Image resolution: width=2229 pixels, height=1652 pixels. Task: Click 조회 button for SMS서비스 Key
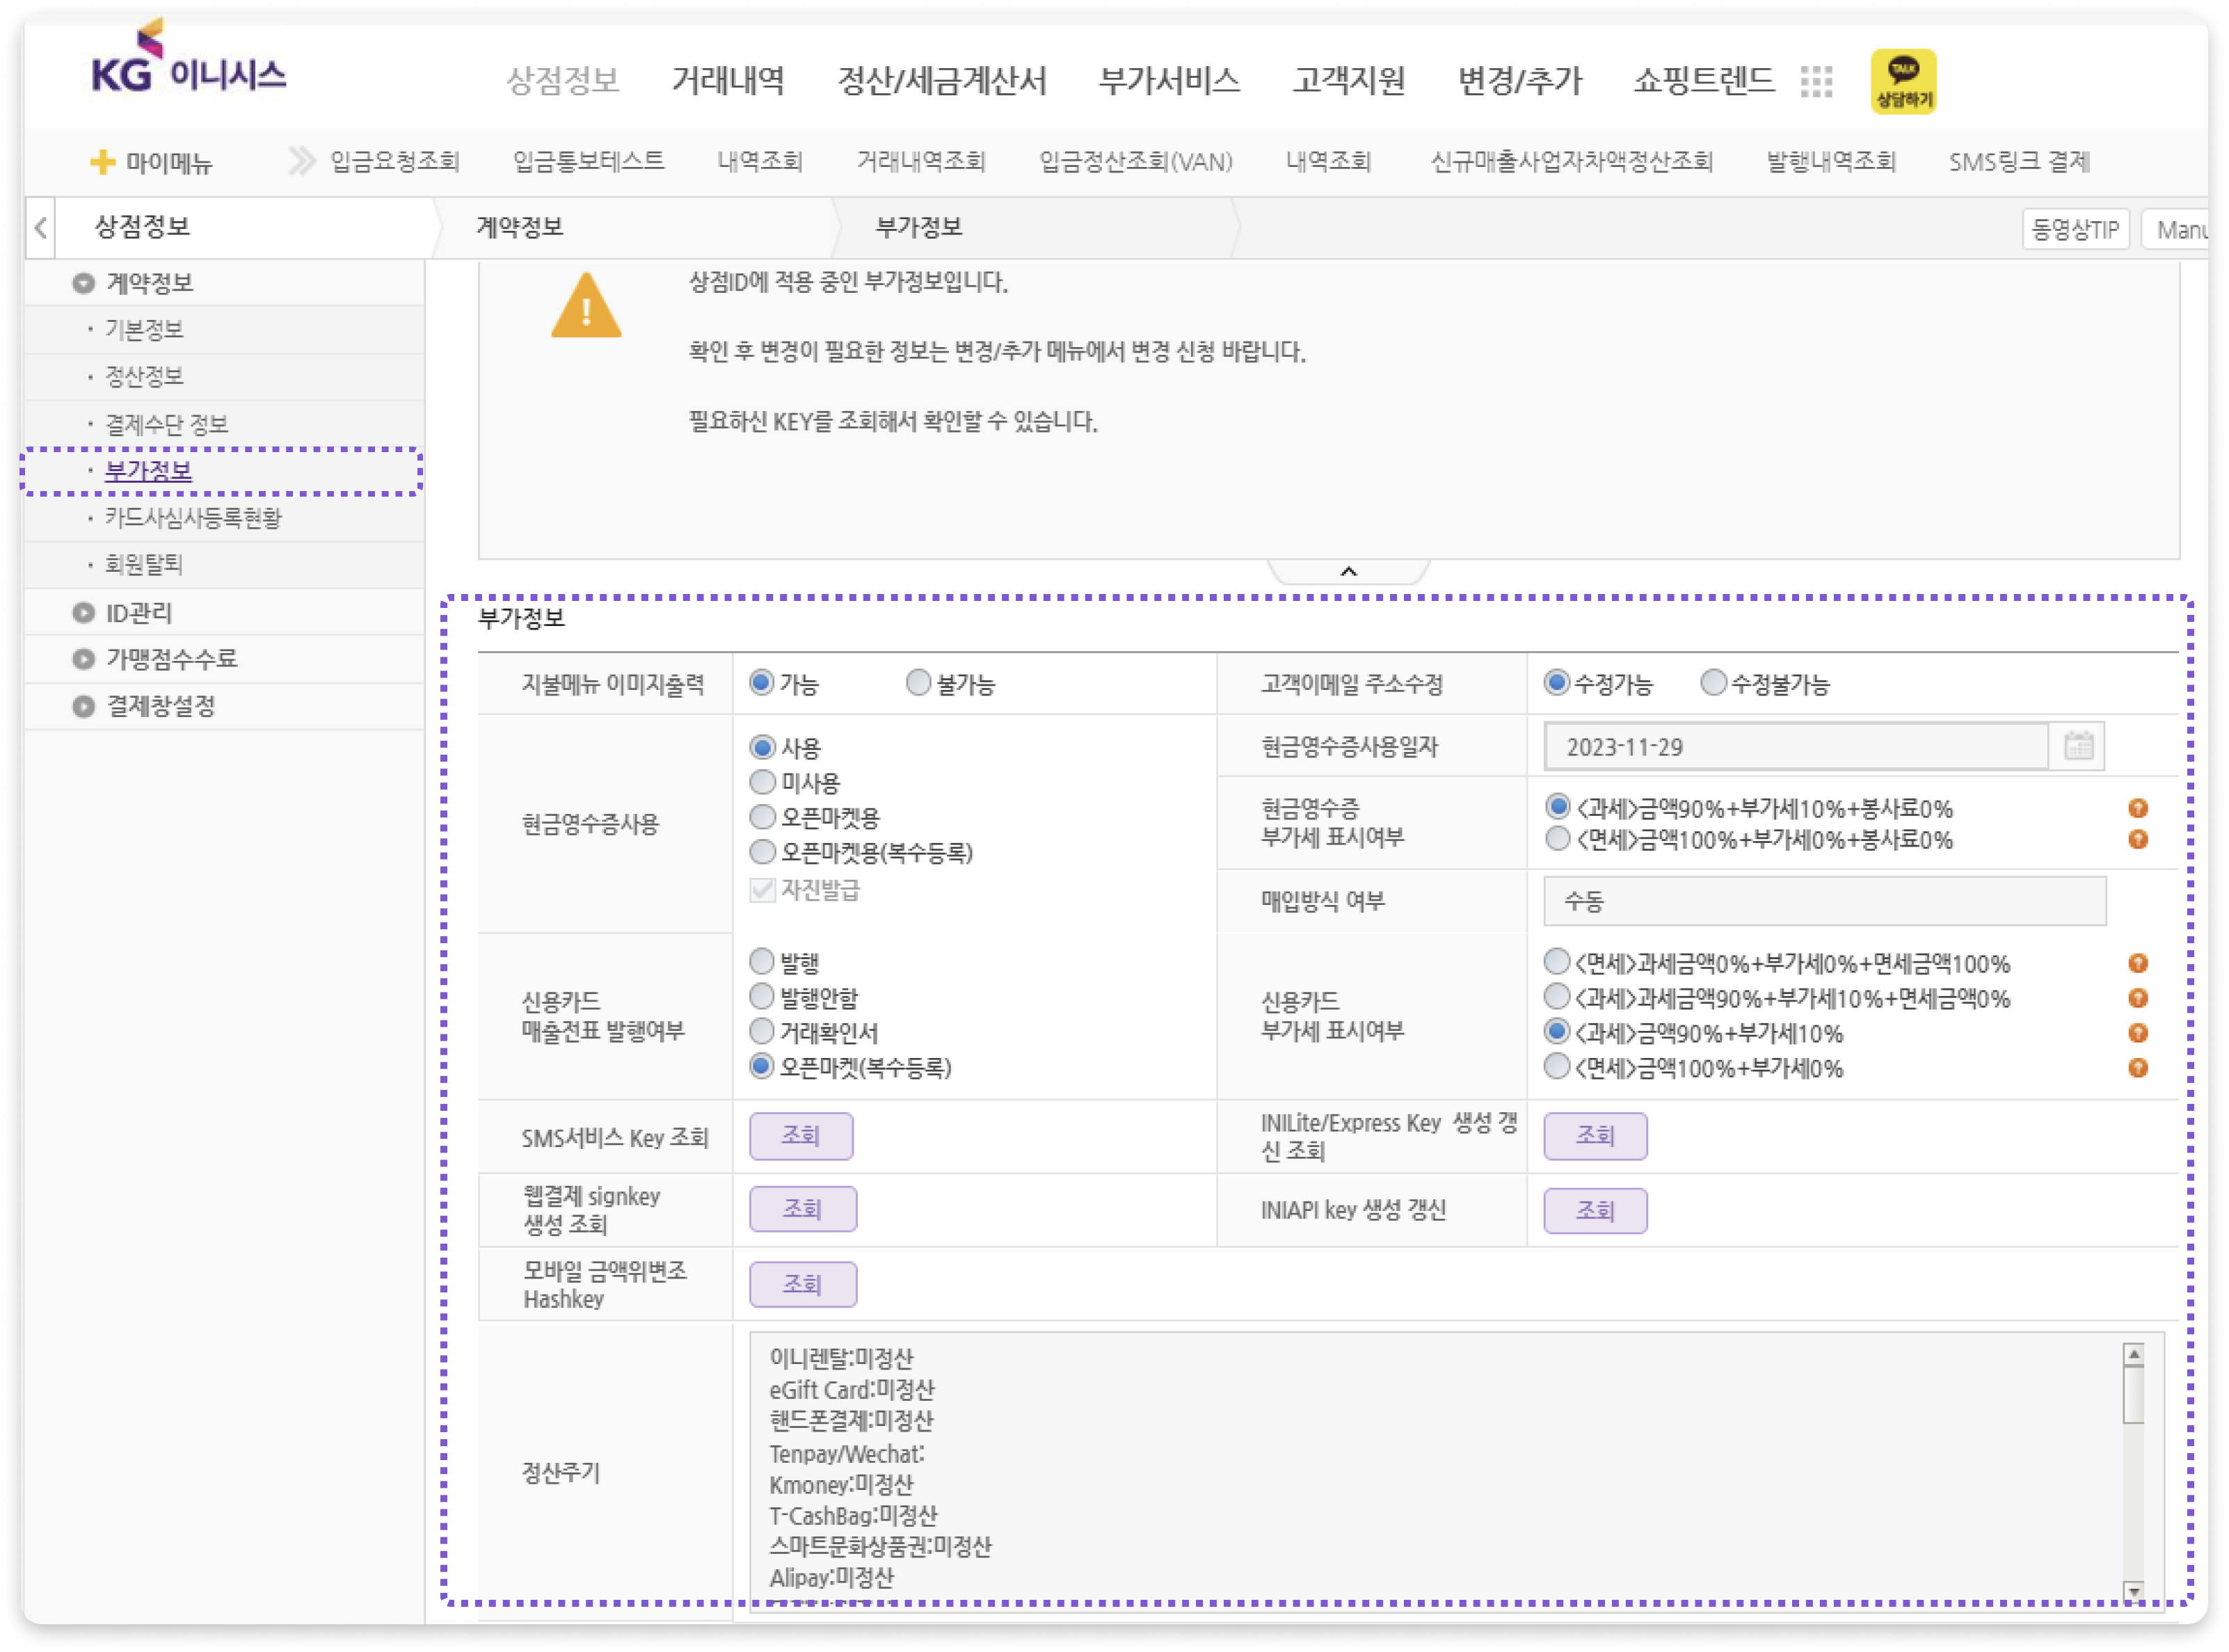click(801, 1136)
